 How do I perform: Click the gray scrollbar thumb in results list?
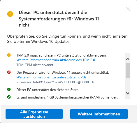click(x=128, y=71)
